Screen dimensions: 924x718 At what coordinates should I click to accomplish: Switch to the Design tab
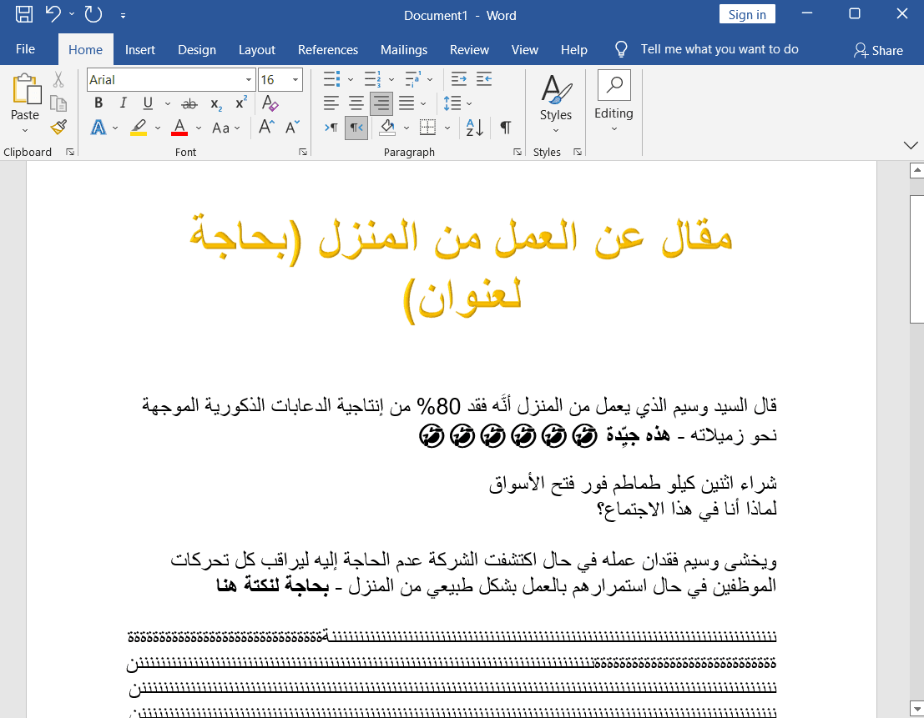[197, 50]
